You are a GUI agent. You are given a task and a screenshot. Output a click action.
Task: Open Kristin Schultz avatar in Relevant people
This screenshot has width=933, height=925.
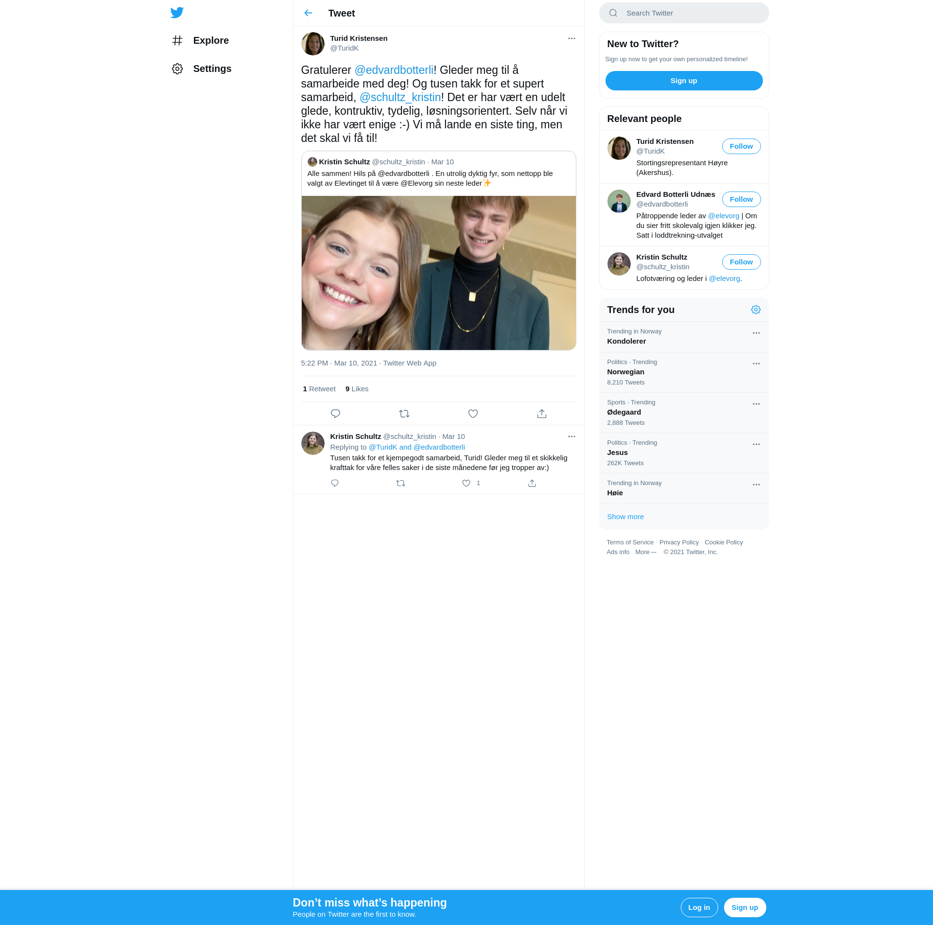tap(619, 264)
